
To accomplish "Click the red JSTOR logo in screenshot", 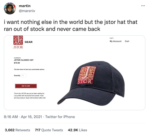I will click(x=18, y=42).
